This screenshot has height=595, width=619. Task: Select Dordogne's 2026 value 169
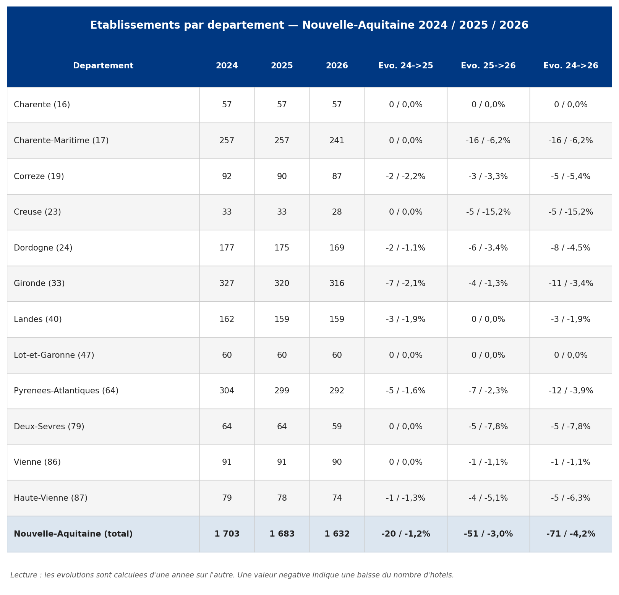[337, 248]
